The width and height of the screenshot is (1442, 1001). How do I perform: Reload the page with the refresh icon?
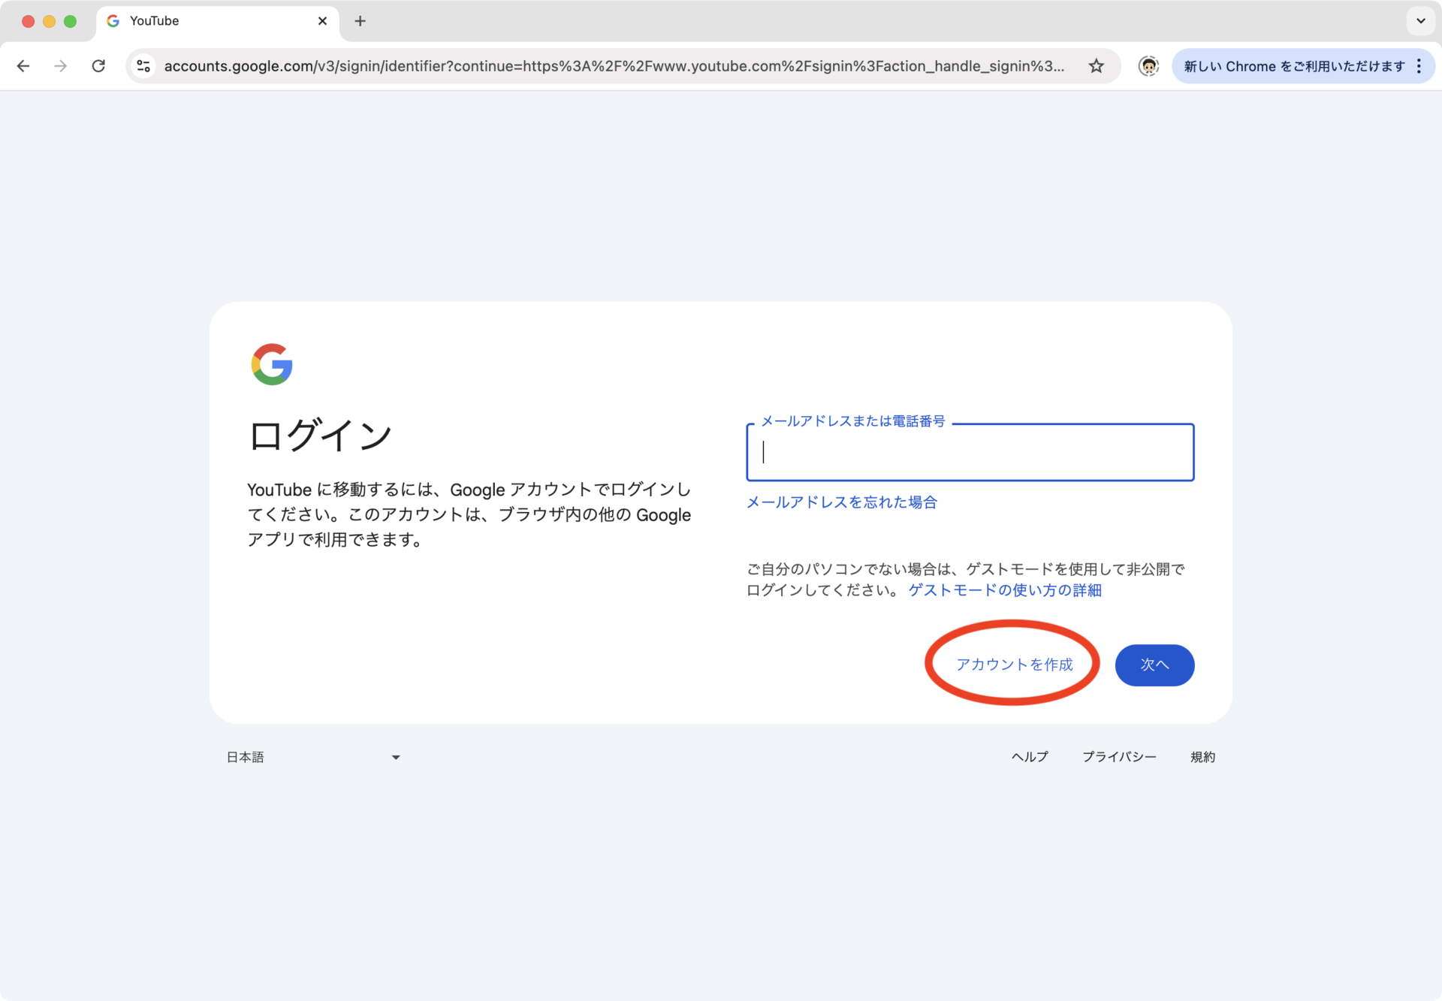[98, 66]
